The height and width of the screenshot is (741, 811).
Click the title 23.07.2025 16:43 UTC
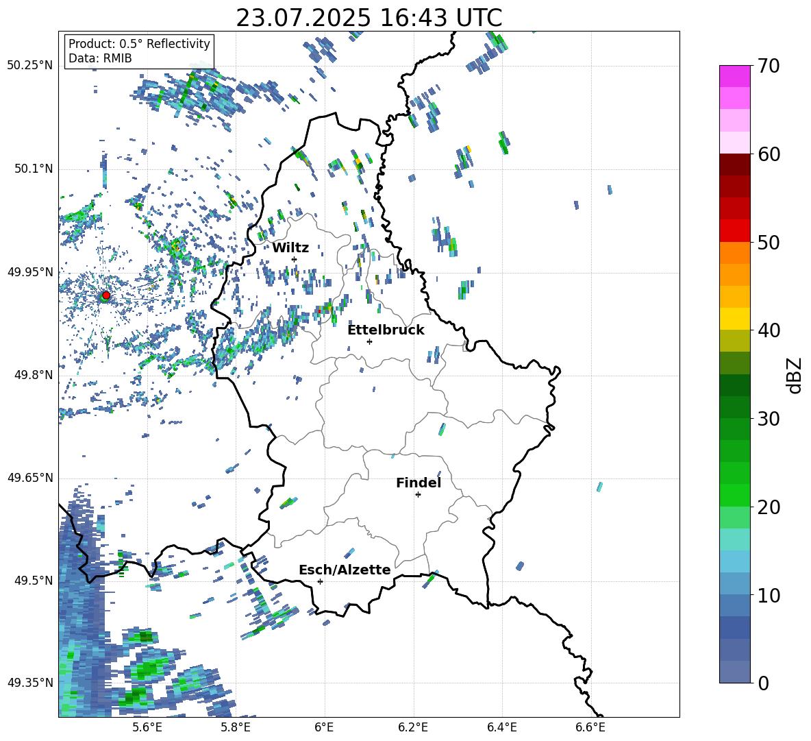(x=369, y=18)
